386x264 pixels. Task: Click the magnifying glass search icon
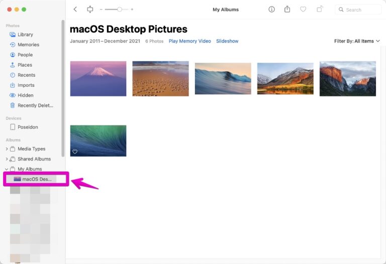(341, 10)
